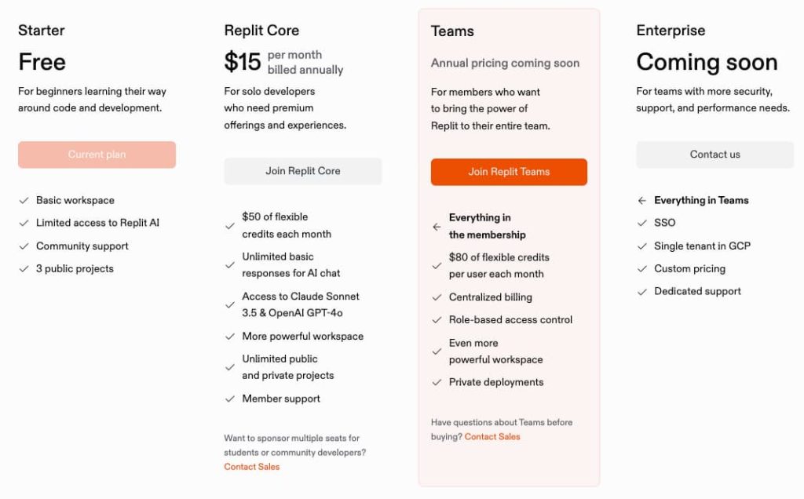
Task: Click checkmark next to Dedicated support
Action: pos(642,292)
